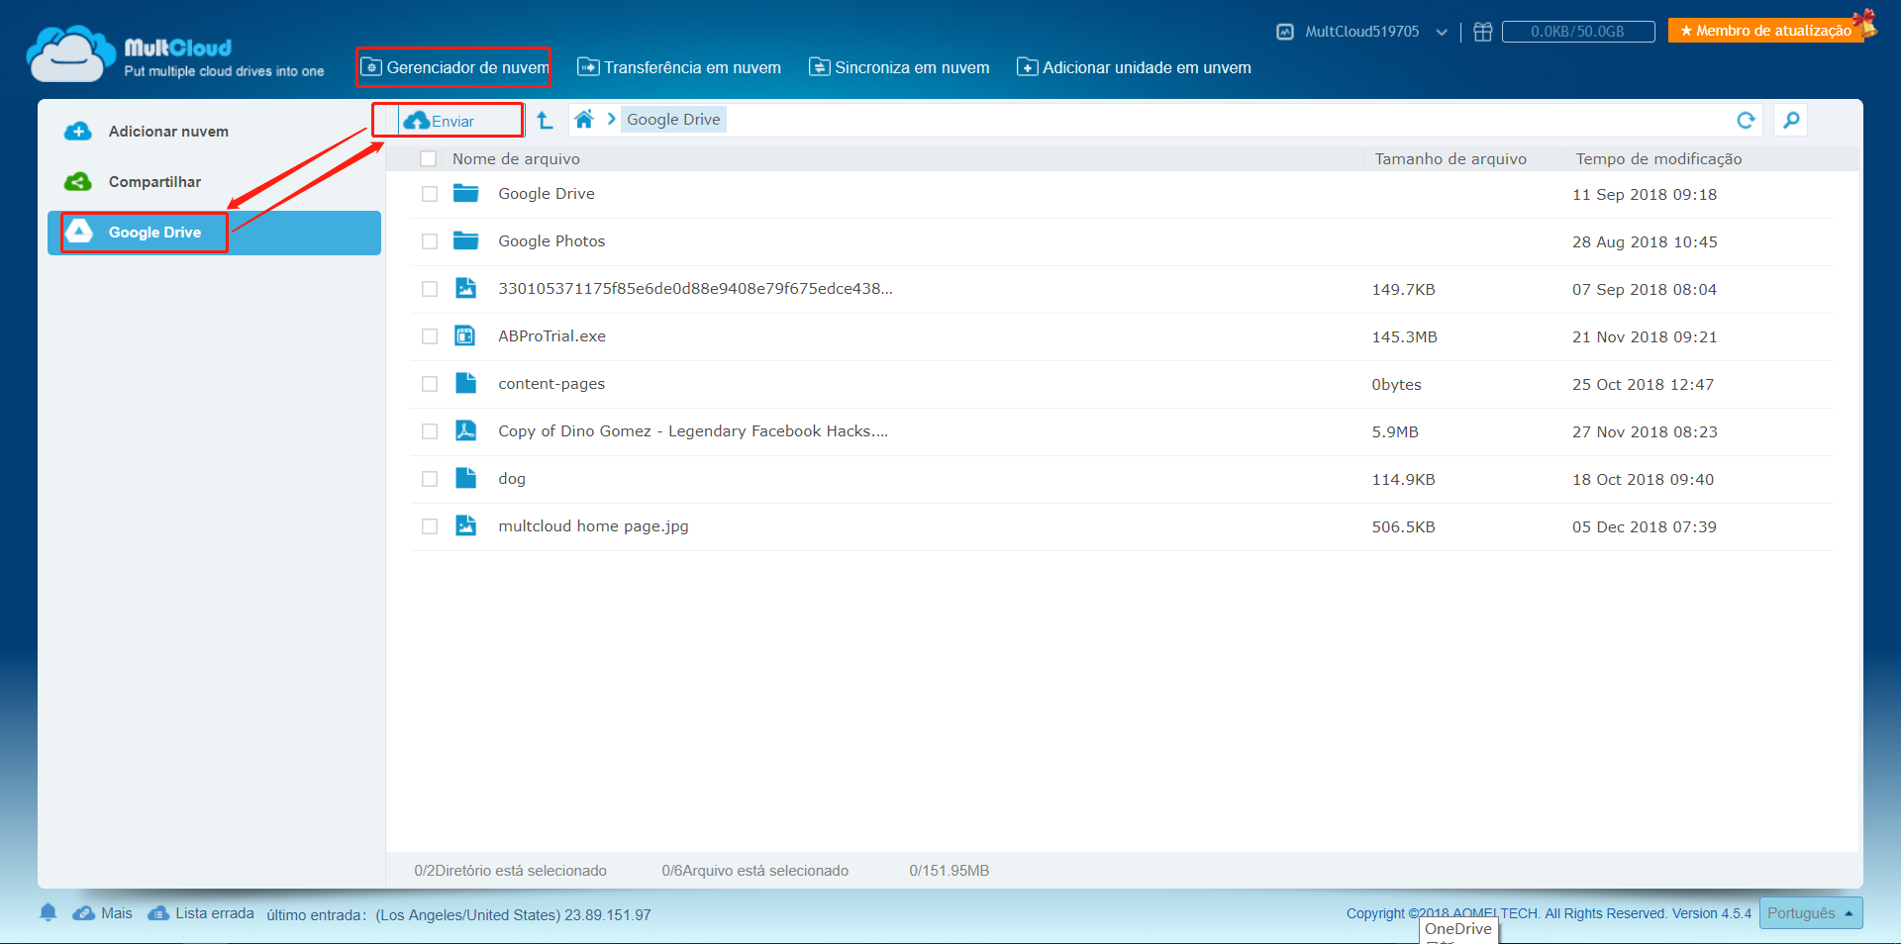Select the Copy of Dino Gomez checkbox
The height and width of the screenshot is (944, 1901).
pos(430,431)
